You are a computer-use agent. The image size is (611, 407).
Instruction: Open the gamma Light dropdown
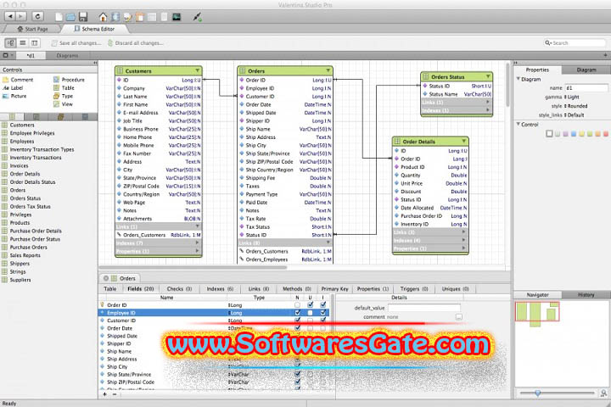572,97
